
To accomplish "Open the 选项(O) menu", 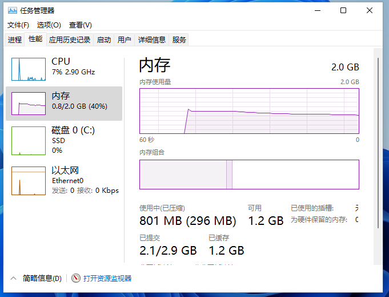I will (49, 25).
